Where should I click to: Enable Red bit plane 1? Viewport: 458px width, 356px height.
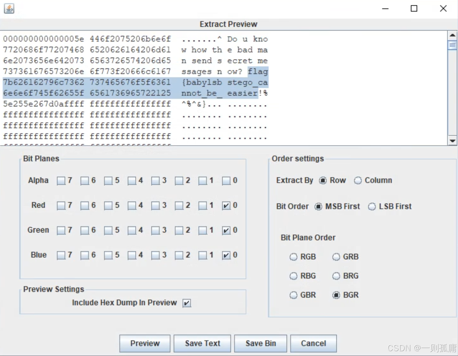202,206
